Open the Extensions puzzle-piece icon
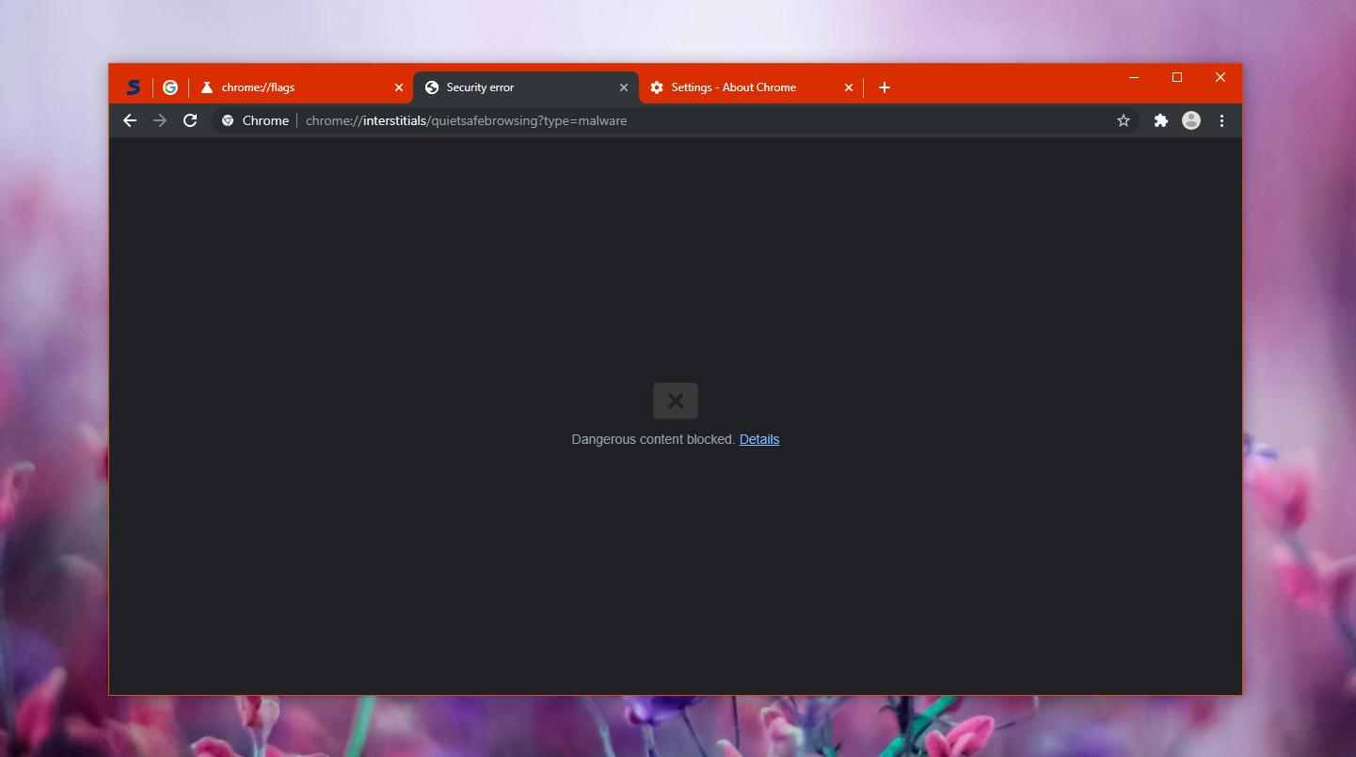 [x=1160, y=120]
